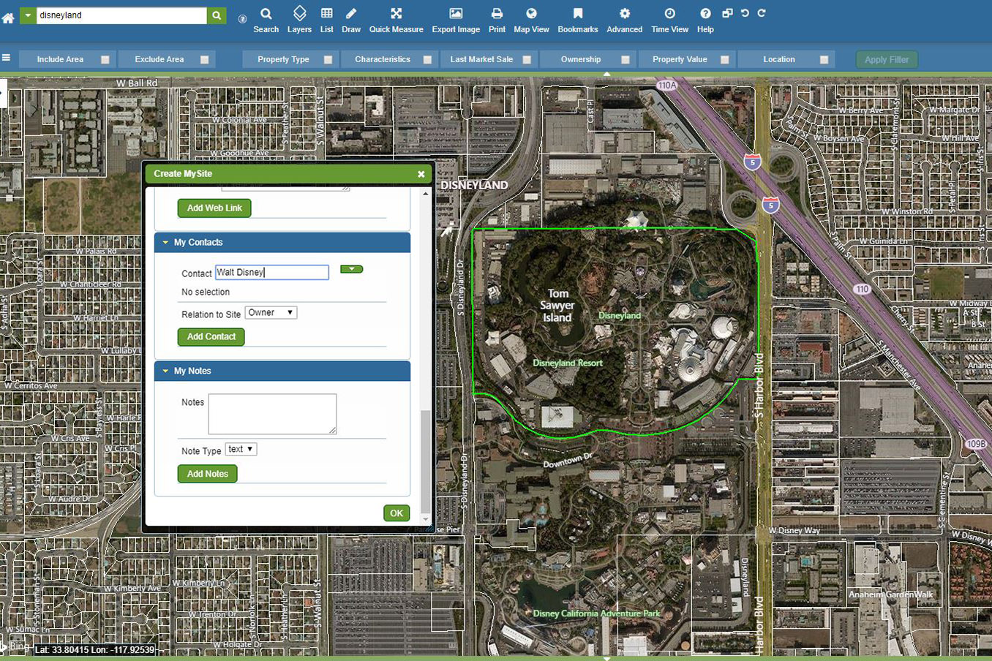Open the Relation to Site Owner dropdown
Viewport: 992px width, 661px height.
271,313
